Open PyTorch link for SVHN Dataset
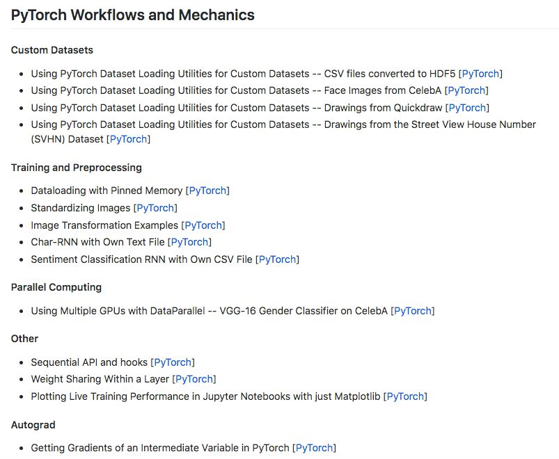The width and height of the screenshot is (559, 459). coord(128,139)
